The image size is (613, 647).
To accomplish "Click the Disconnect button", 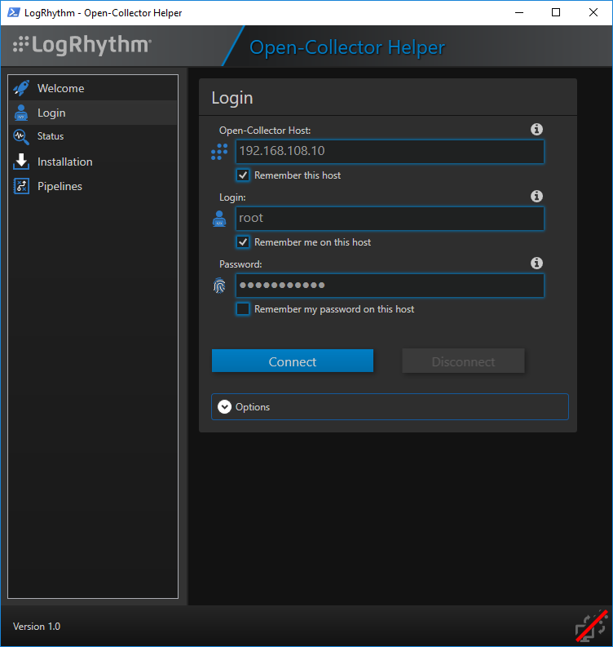I will click(x=463, y=361).
